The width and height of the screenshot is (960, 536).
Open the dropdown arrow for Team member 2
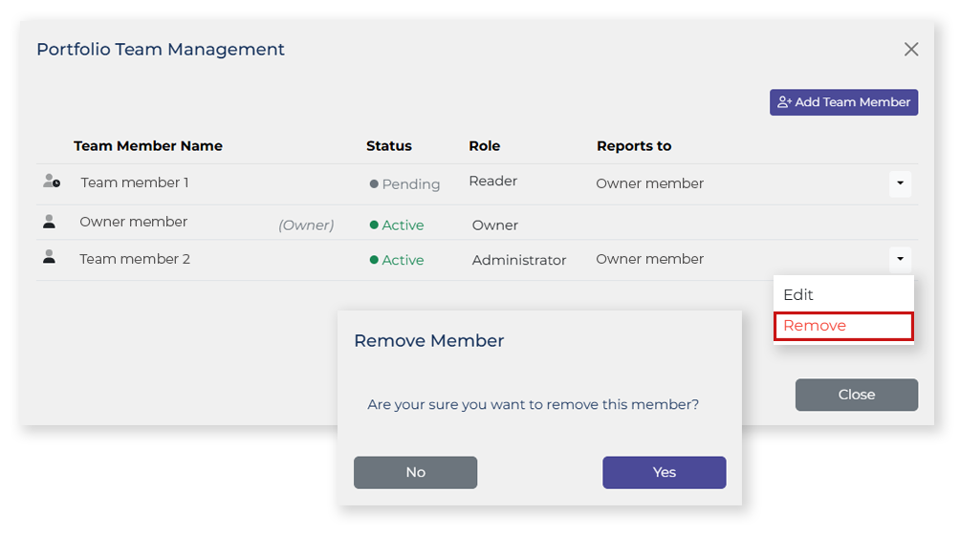point(900,259)
